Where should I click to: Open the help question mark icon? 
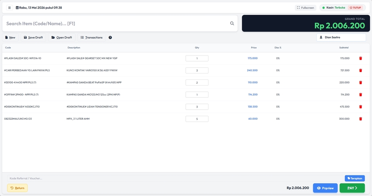tap(110, 38)
